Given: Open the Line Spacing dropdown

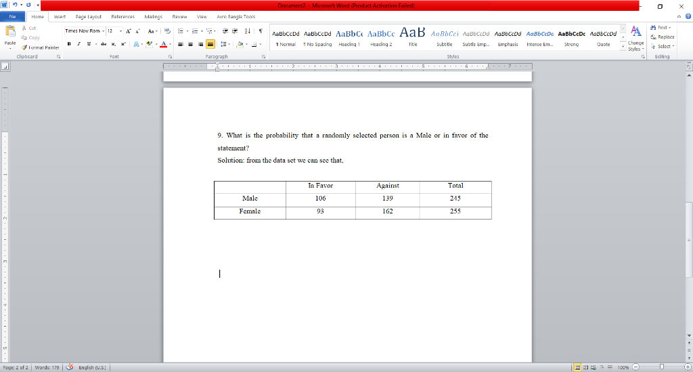Looking at the screenshot, I should coord(229,44).
